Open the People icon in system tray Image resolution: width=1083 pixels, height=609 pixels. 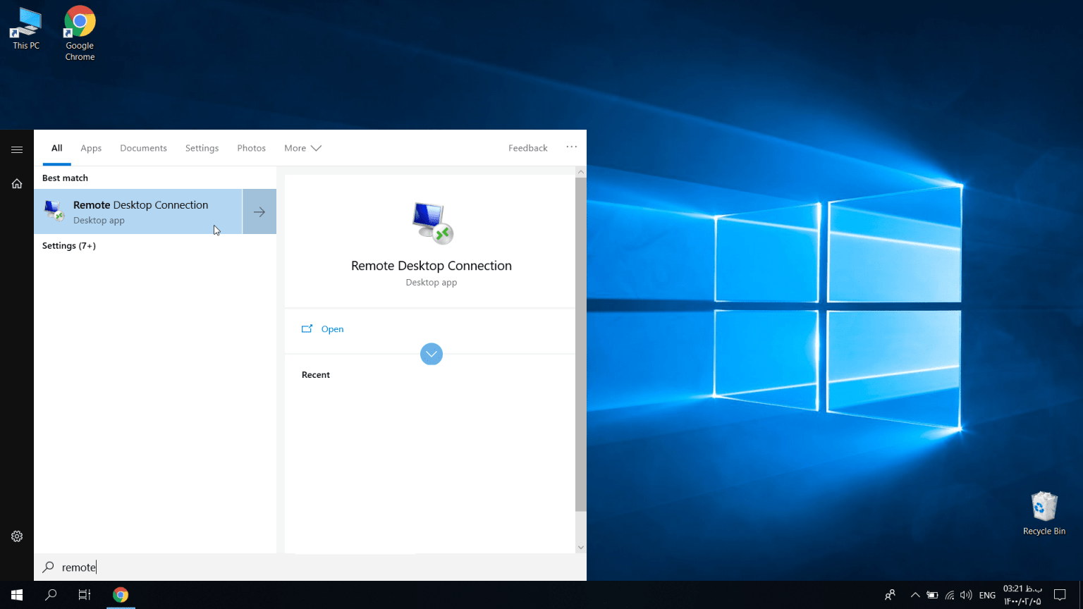click(x=890, y=595)
